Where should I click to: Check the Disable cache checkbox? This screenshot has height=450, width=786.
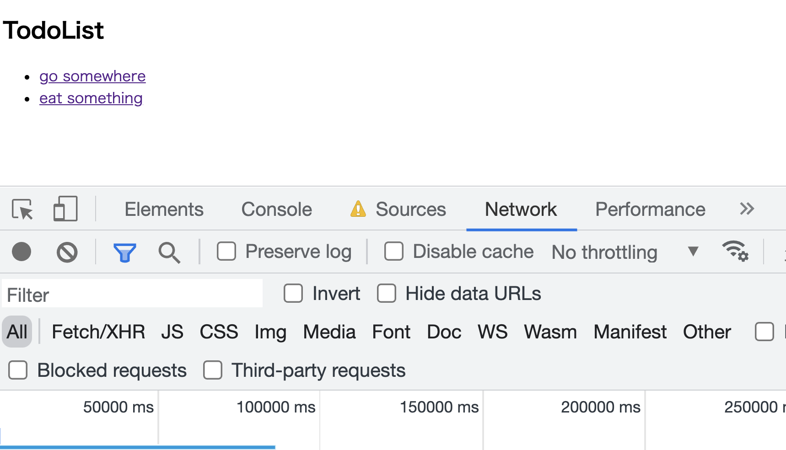coord(394,252)
